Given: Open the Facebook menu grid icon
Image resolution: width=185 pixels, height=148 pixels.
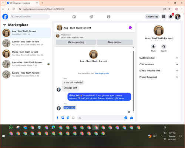Looking at the screenshot, I should [164, 17].
